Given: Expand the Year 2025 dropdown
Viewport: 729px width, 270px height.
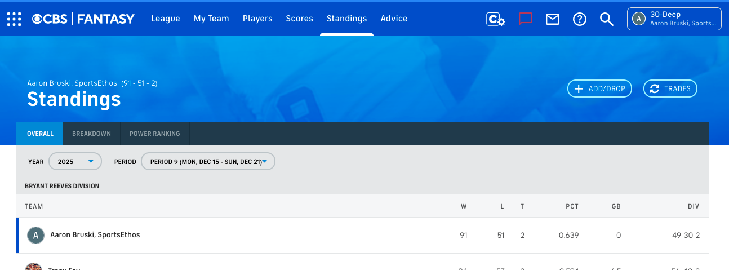Looking at the screenshot, I should (75, 162).
